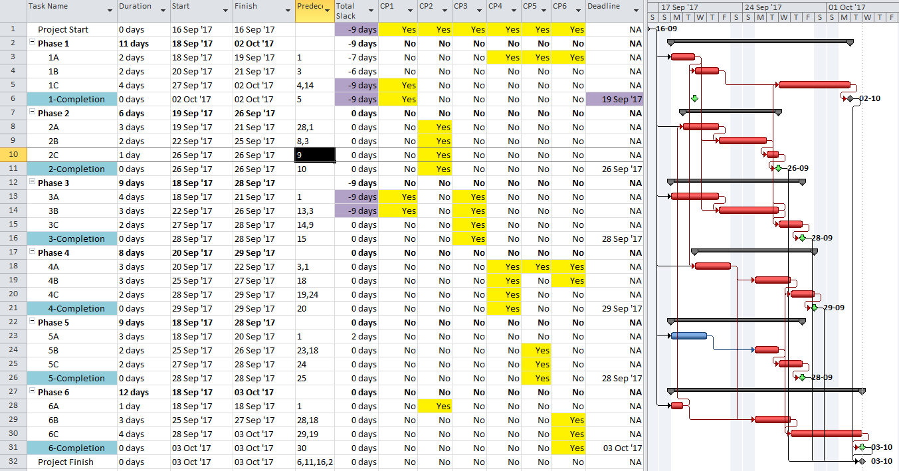
Task: Open the Duration column filter dropdown
Action: 163,11
